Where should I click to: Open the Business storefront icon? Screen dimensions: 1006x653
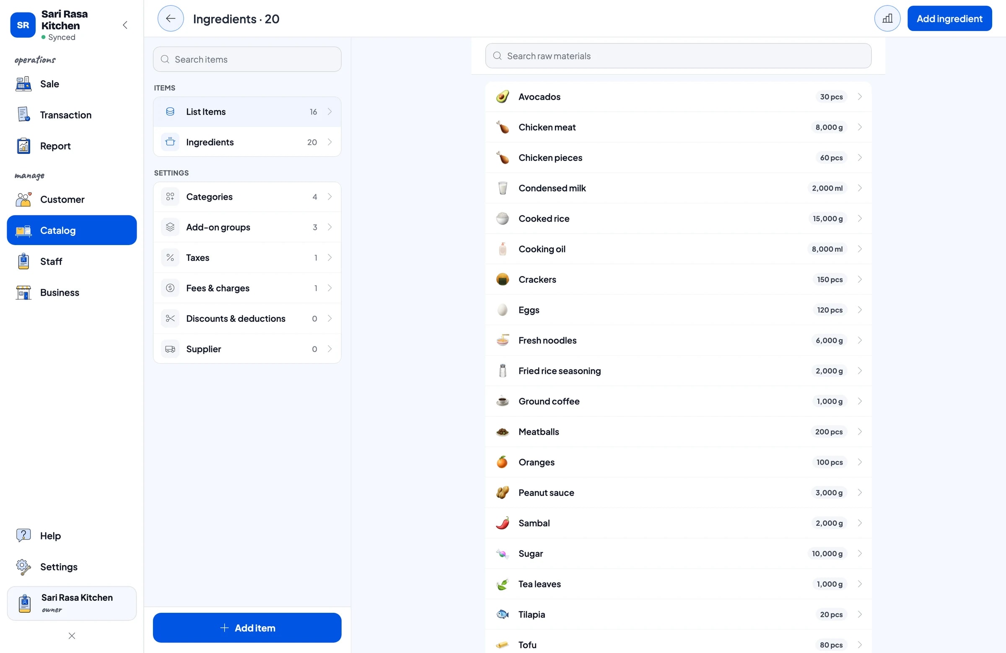tap(23, 292)
